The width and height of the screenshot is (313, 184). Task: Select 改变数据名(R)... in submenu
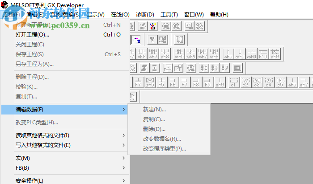pos(169,139)
